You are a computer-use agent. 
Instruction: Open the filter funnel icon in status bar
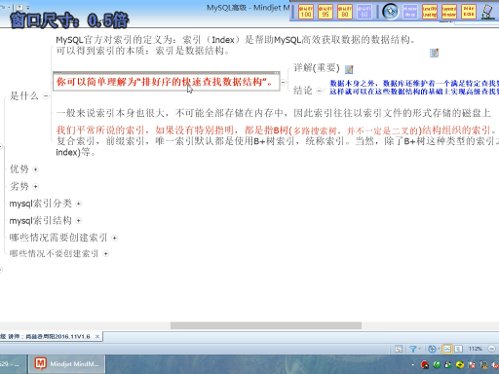413,349
